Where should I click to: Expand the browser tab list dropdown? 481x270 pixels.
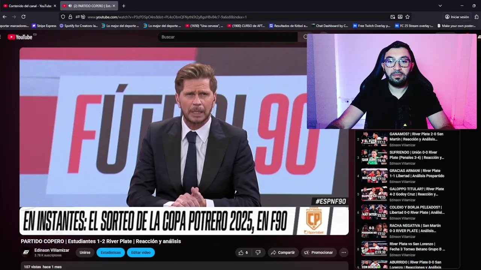(x=440, y=6)
